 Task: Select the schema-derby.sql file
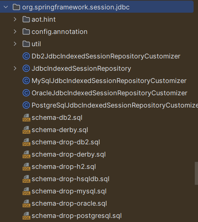60,130
